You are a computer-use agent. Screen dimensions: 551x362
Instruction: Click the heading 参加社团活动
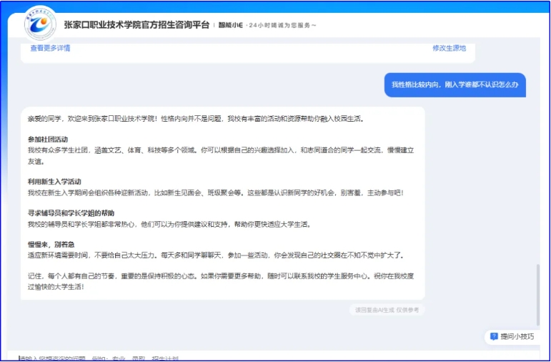(48, 140)
